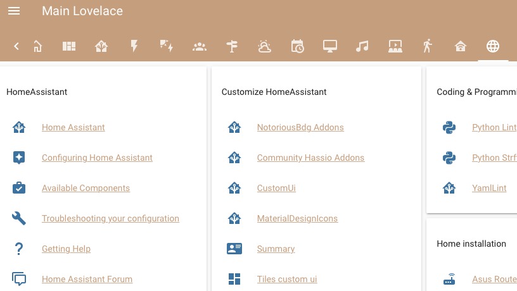Click the wrench troubleshooting icon
Viewport: 517px width, 291px height.
(x=19, y=218)
